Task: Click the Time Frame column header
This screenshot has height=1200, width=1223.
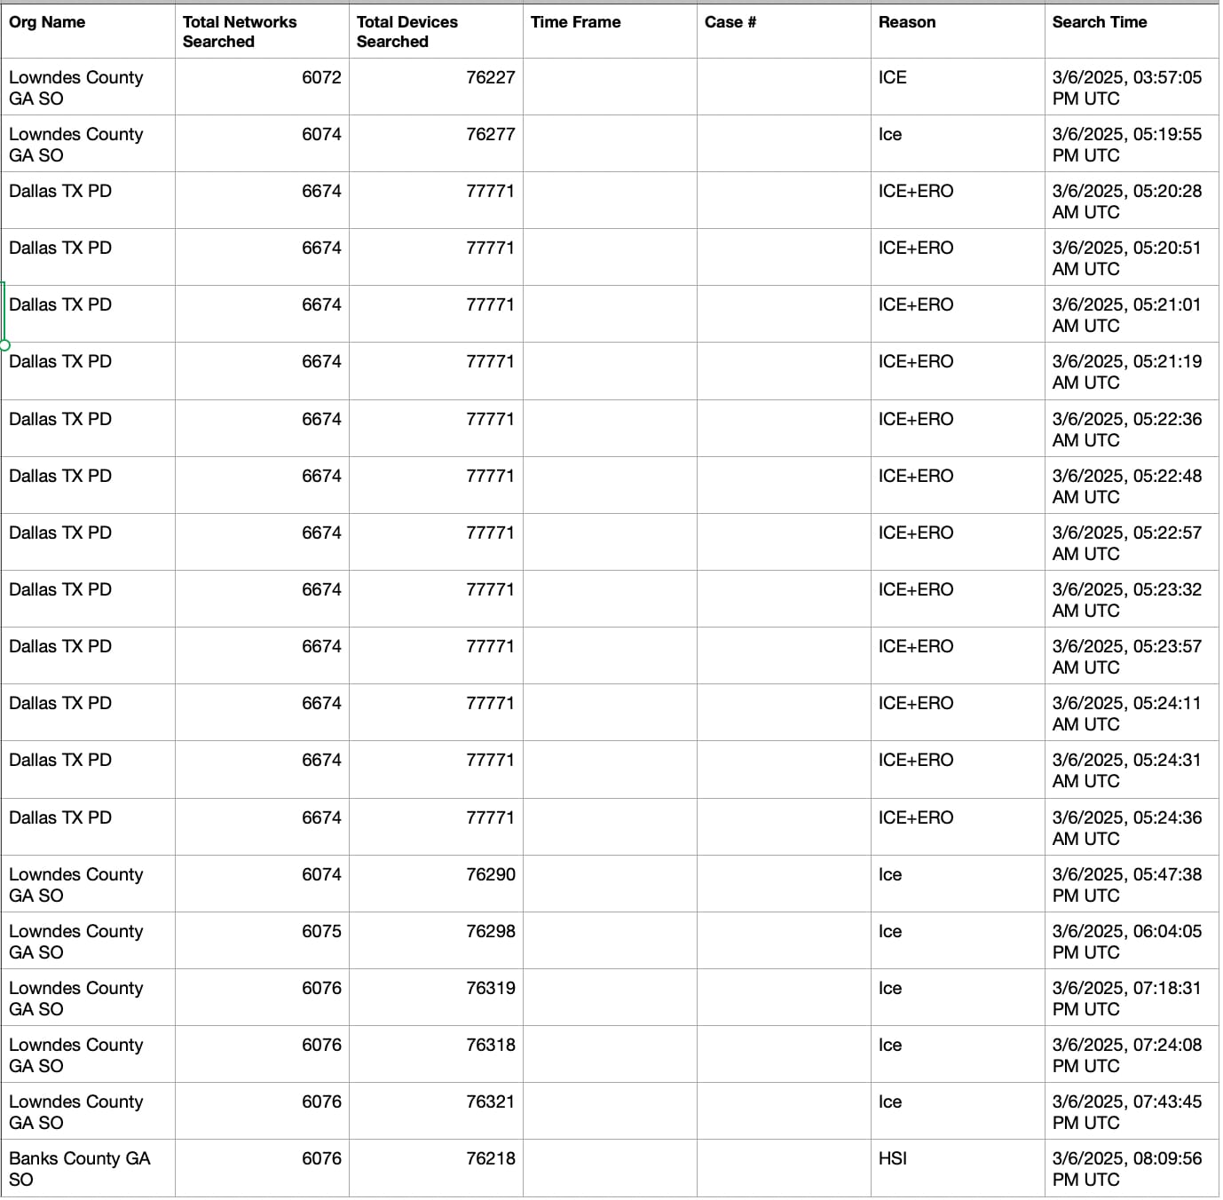Action: 610,31
